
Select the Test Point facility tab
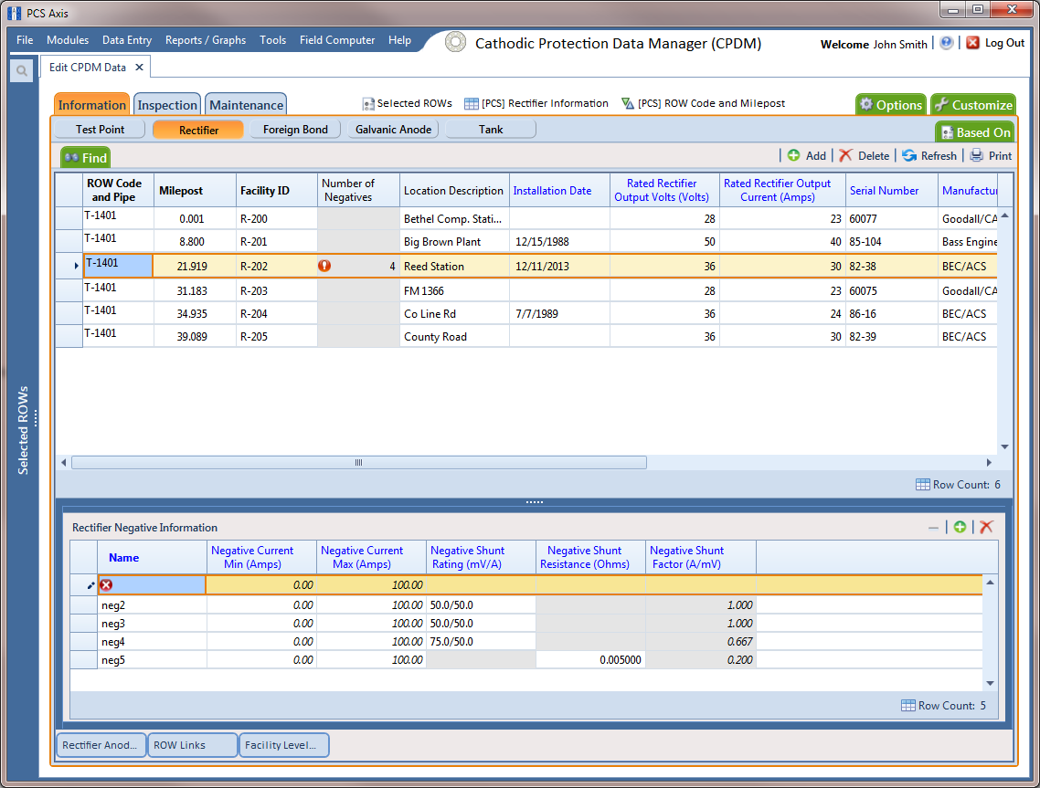click(101, 130)
